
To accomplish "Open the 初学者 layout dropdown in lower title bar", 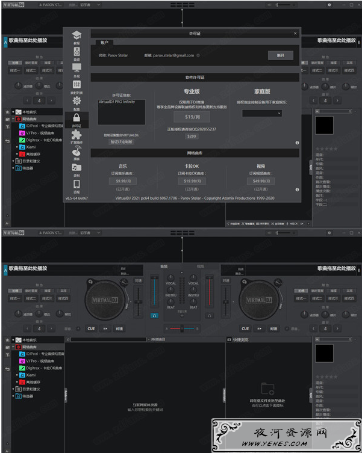I will pyautogui.click(x=90, y=233).
